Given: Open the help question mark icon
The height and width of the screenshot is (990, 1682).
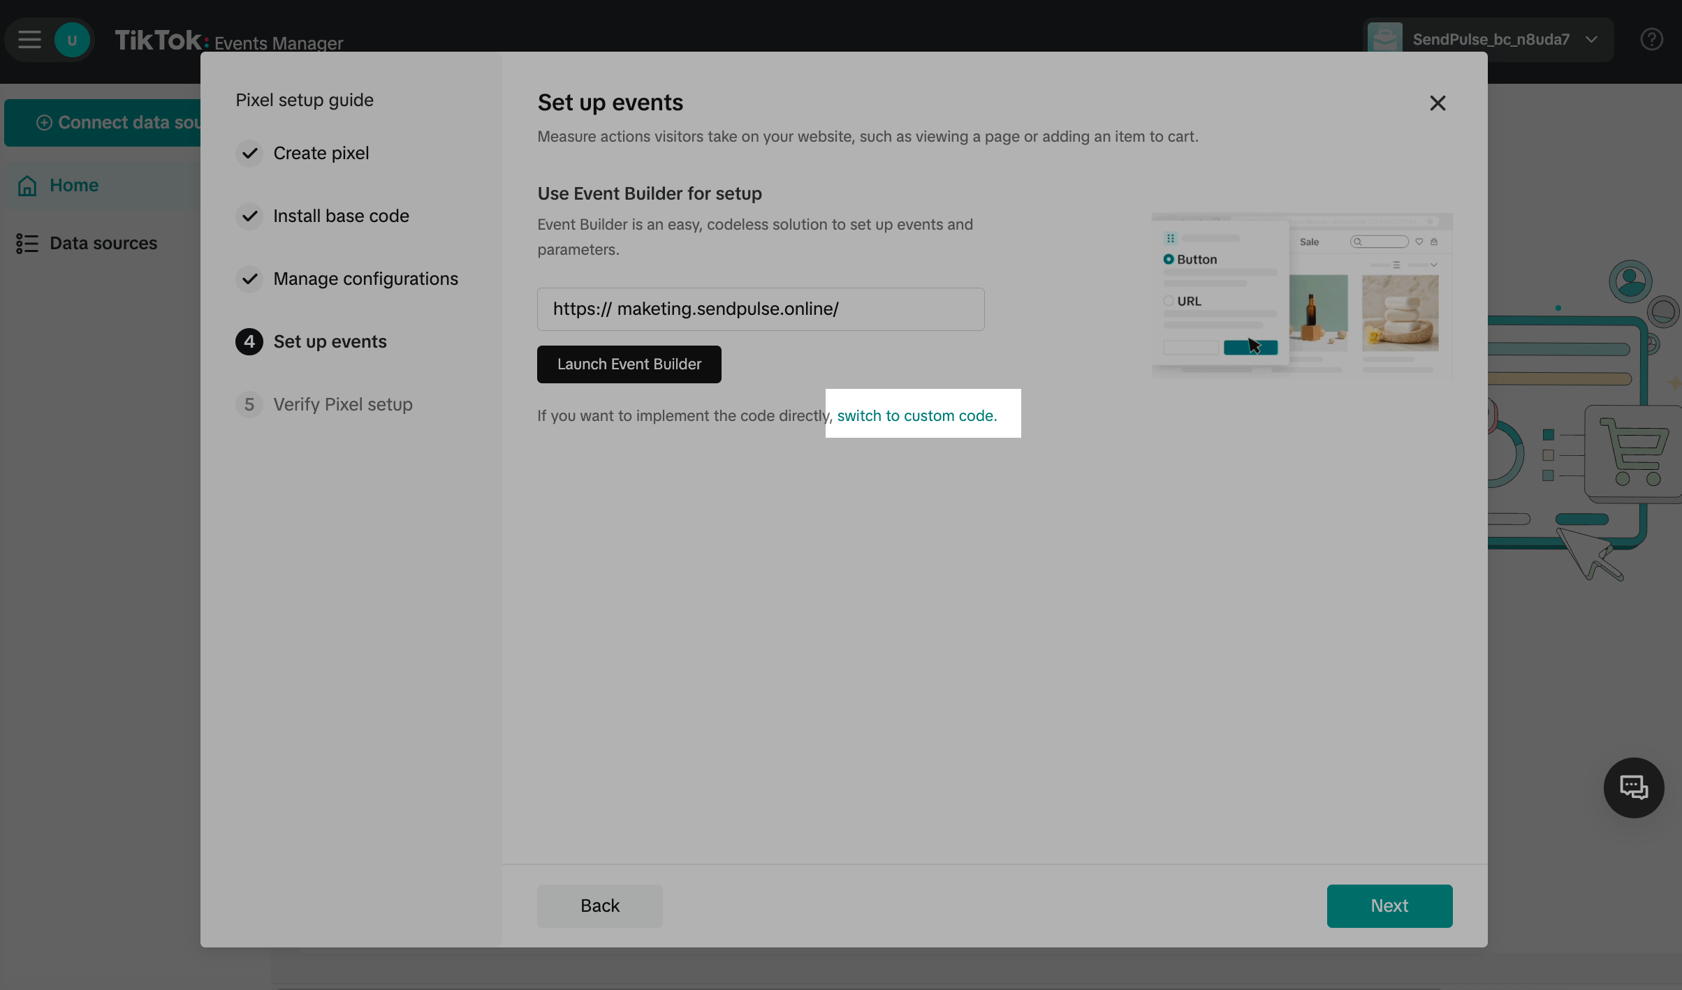Looking at the screenshot, I should coord(1651,40).
